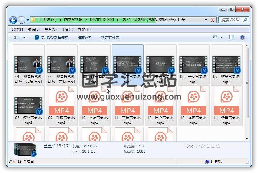Viewport: 258px width, 173px height.
Task: Rate five stars in 分级
Action: click(x=218, y=146)
